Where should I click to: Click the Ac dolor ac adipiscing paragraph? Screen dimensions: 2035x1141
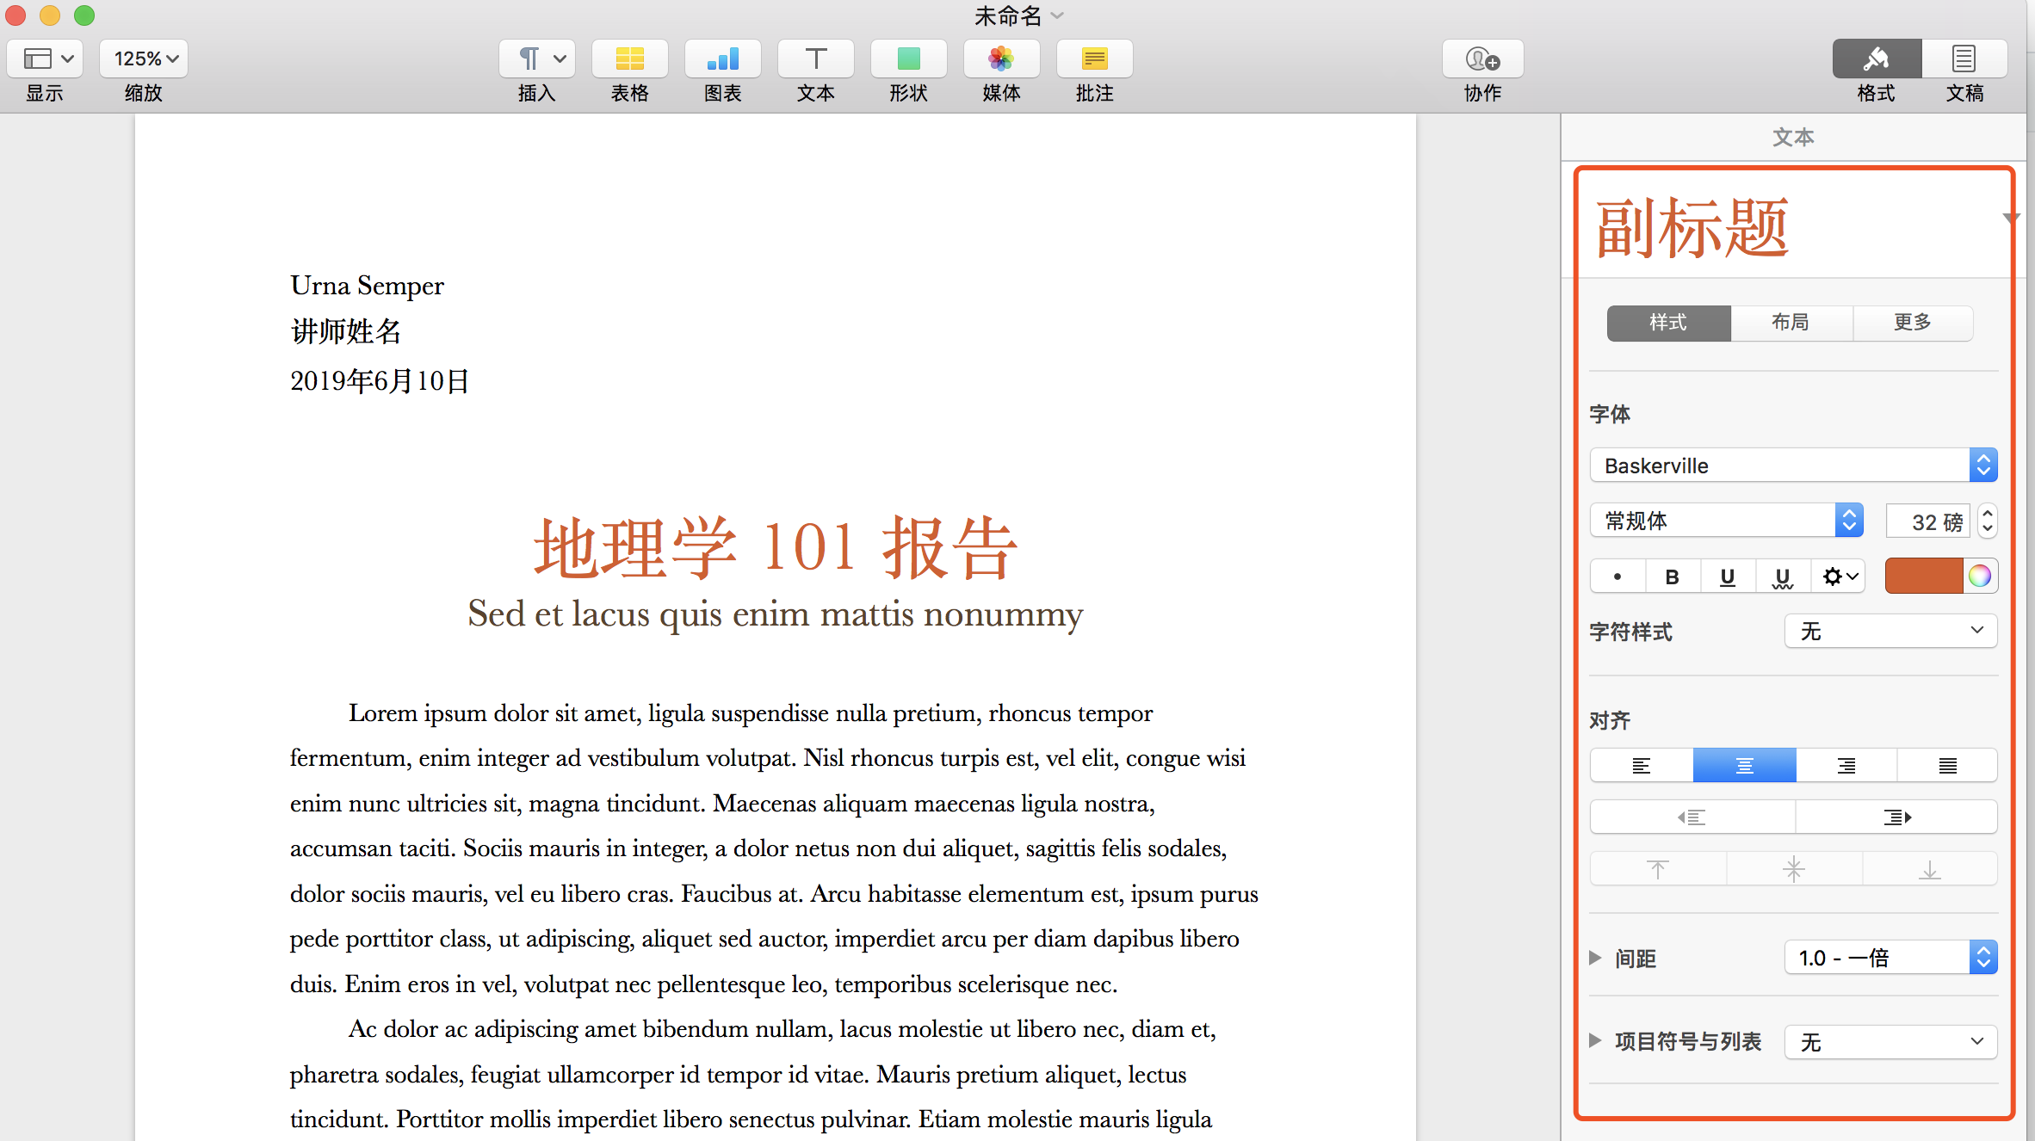pos(753,1074)
